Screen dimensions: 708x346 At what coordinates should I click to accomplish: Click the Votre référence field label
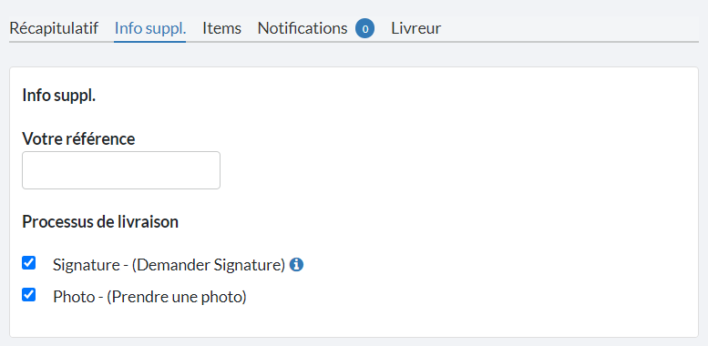pos(78,139)
